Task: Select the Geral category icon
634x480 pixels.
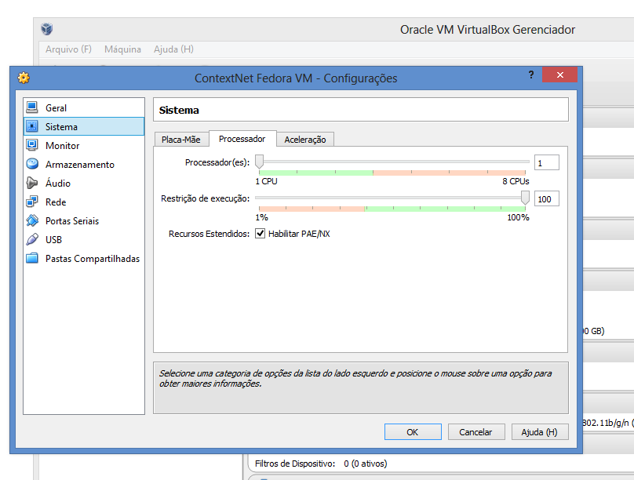Action: point(32,107)
